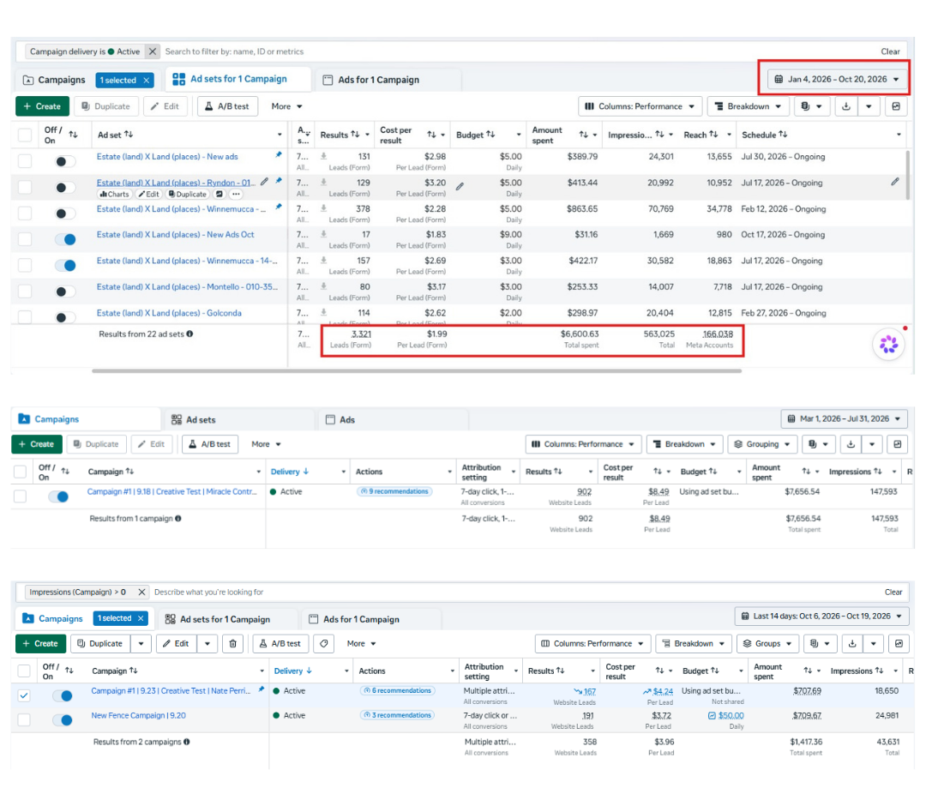This screenshot has height=806, width=926.
Task: Click the purple Meta AI assistant icon
Action: pyautogui.click(x=888, y=344)
